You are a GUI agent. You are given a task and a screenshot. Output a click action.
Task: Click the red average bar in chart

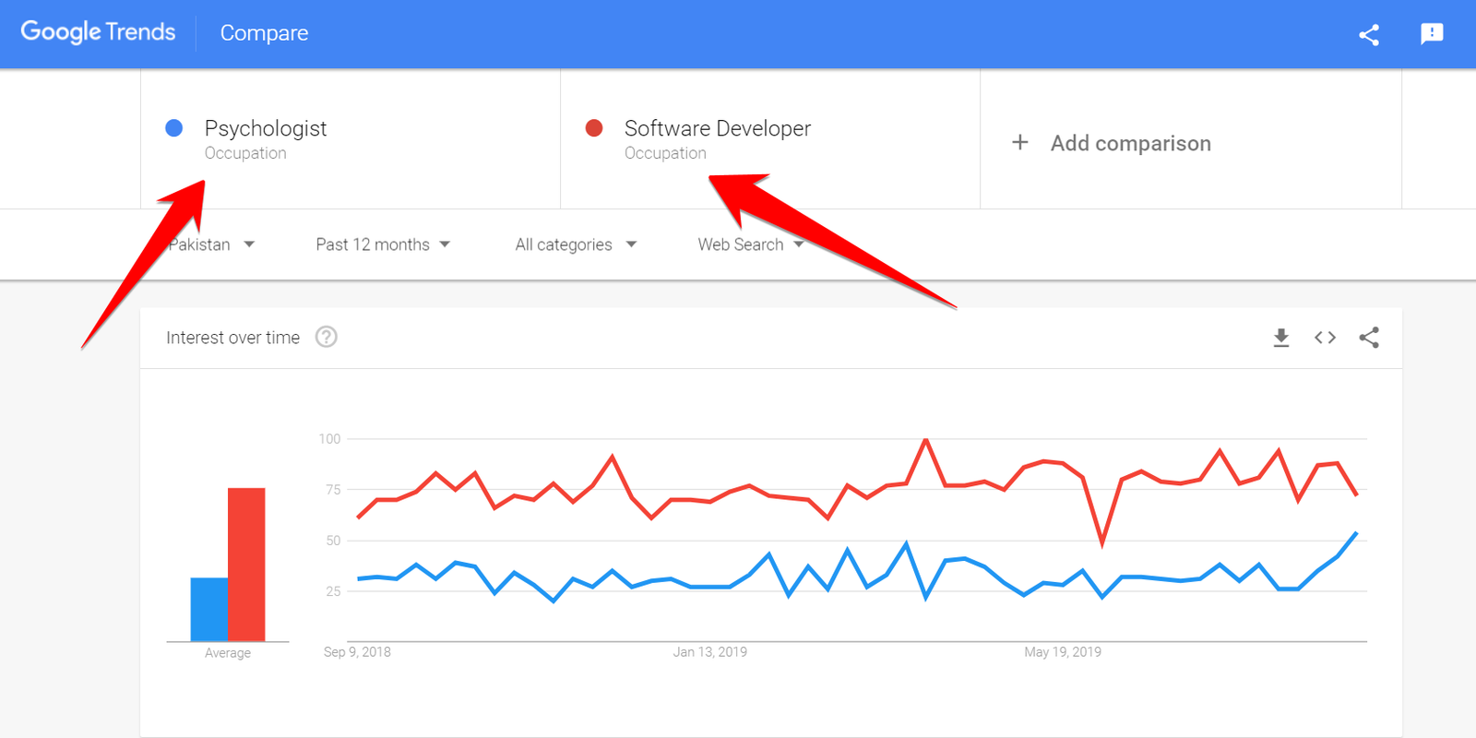pos(246,564)
